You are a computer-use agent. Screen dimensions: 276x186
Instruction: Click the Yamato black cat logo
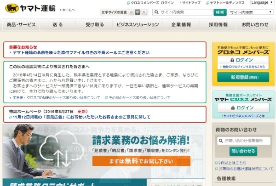(x=9, y=8)
